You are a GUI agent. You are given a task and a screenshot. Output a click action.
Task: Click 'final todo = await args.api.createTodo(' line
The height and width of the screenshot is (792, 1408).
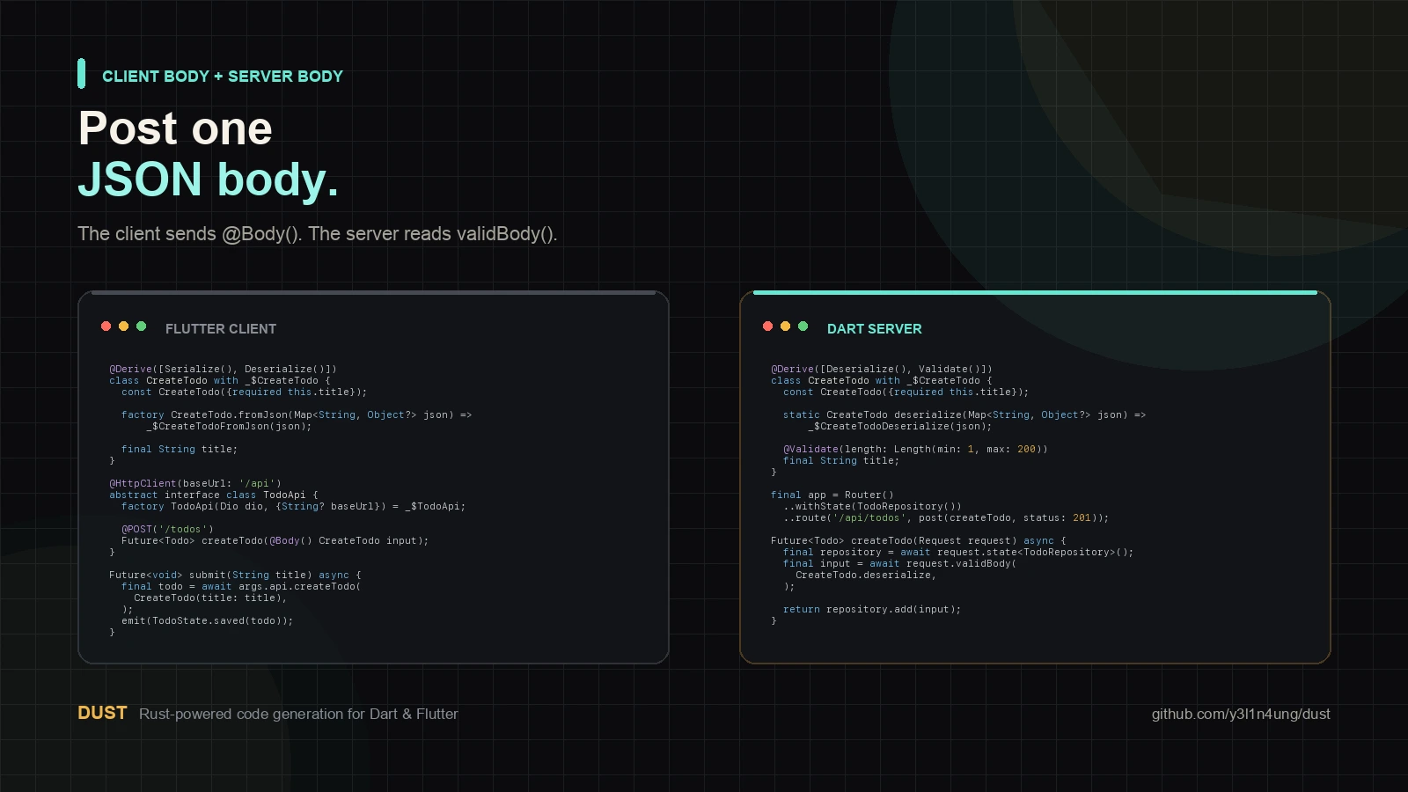[x=241, y=587]
